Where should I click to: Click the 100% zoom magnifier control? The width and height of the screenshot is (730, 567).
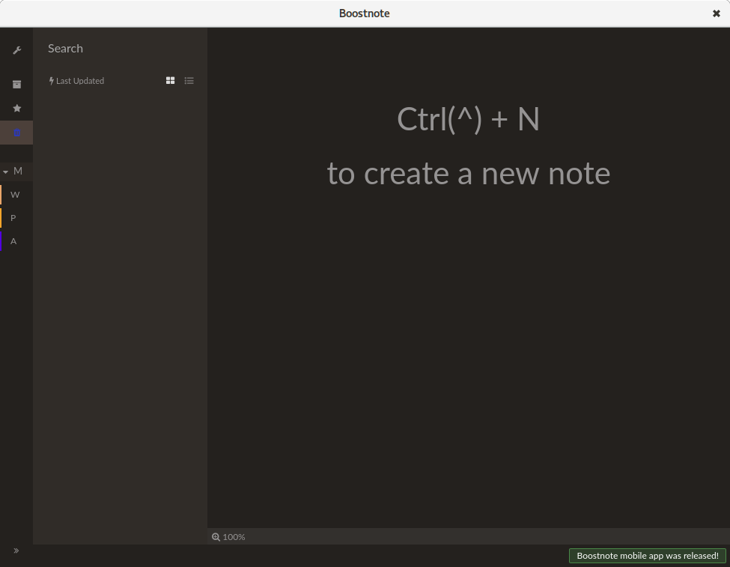228,537
